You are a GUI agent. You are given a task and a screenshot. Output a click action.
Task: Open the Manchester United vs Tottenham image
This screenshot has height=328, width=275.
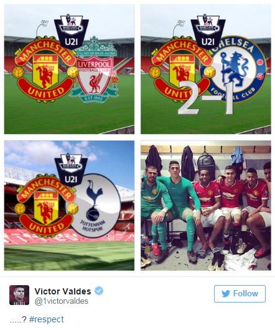point(69,206)
